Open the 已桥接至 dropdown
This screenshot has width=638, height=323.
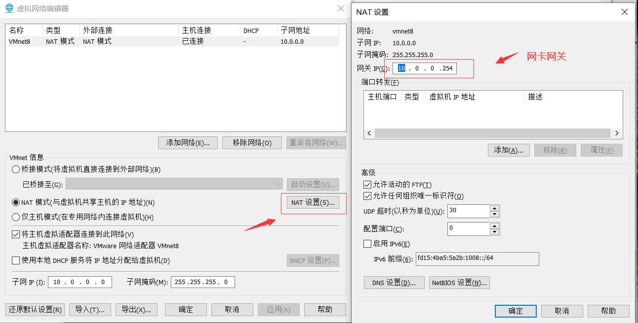click(174, 184)
